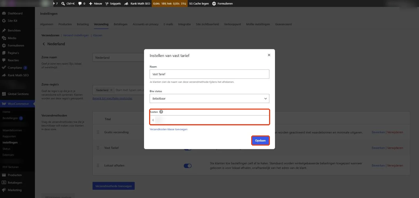
Task: Click the Kosten amount input field
Action: tap(210, 120)
